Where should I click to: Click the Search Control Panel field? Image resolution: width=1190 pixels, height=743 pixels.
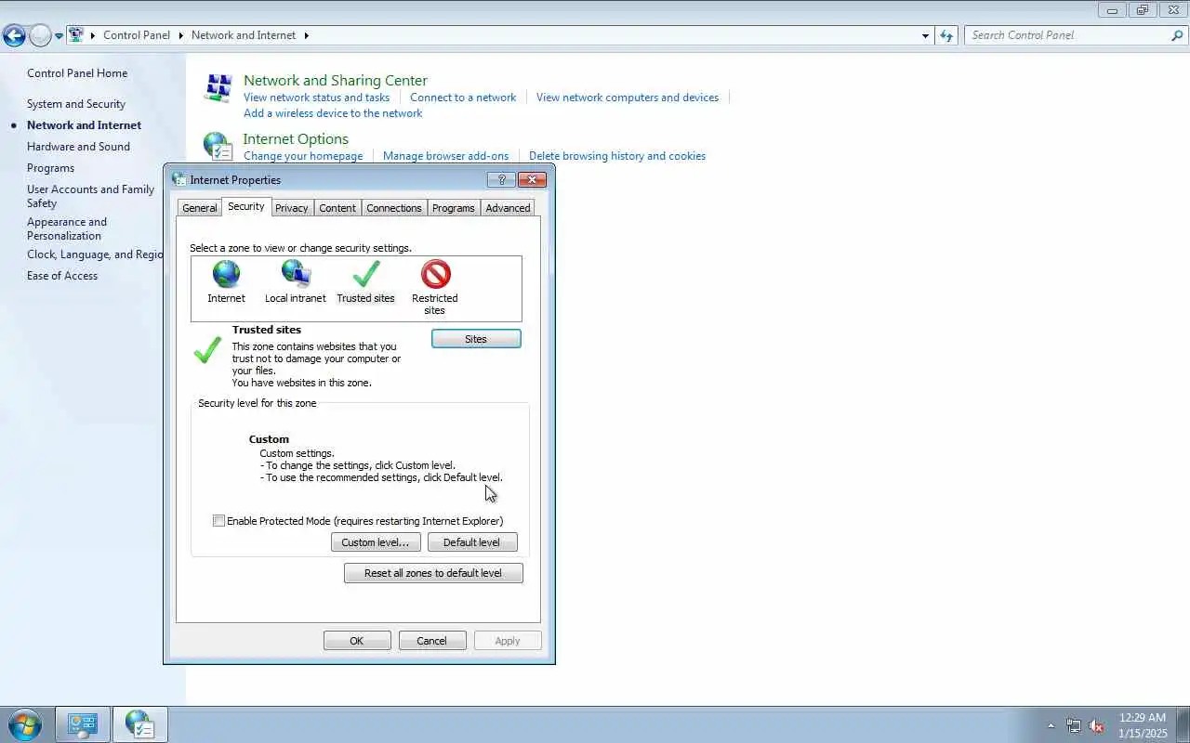pyautogui.click(x=1067, y=35)
